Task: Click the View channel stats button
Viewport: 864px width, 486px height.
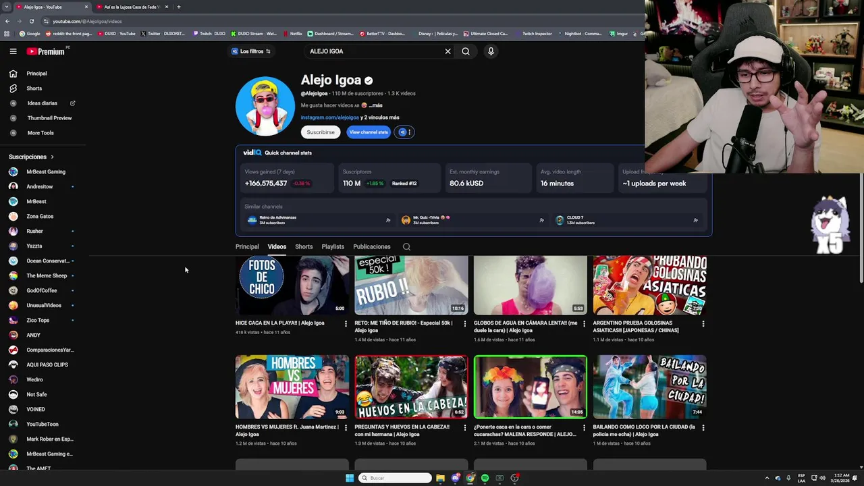Action: (x=369, y=132)
